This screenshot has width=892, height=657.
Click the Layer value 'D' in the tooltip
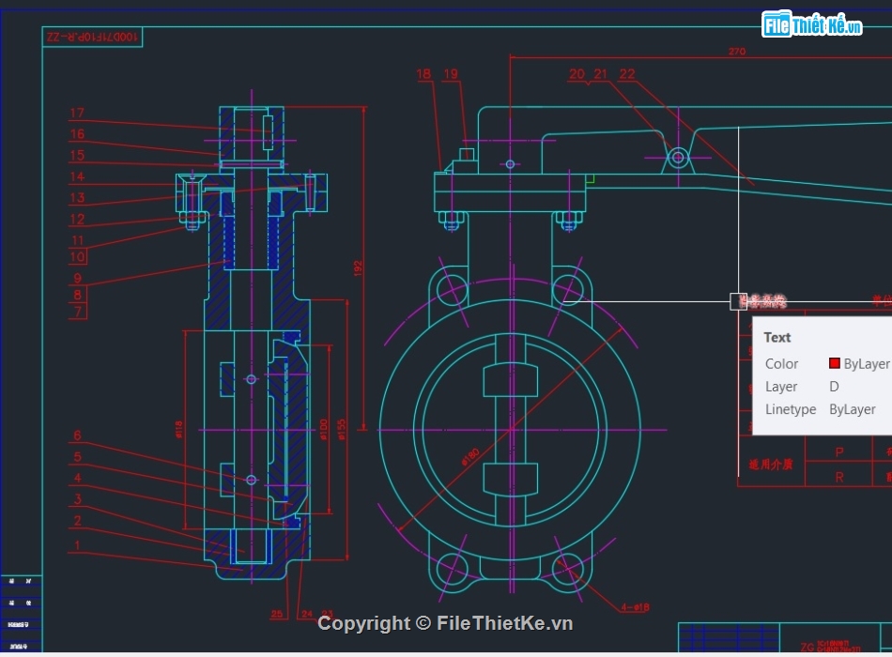(x=834, y=387)
